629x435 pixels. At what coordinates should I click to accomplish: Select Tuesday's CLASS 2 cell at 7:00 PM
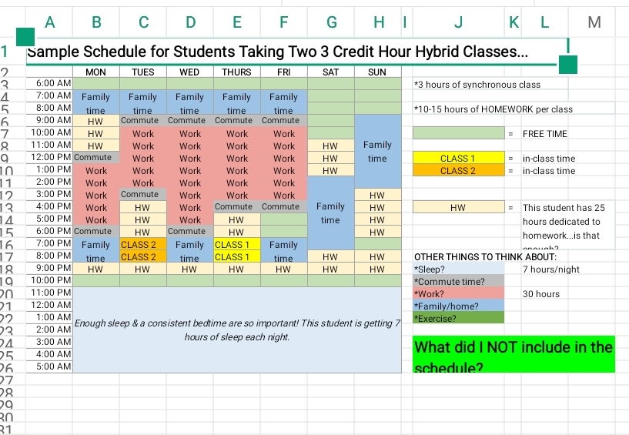point(142,244)
